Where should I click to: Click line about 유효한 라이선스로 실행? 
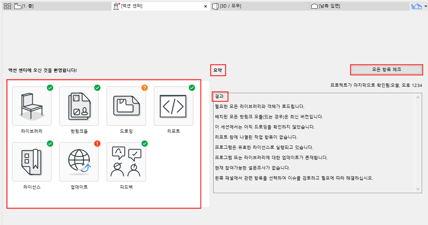point(264,148)
